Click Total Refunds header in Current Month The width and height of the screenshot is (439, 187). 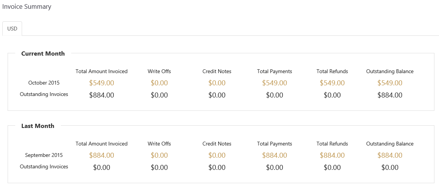click(x=332, y=71)
